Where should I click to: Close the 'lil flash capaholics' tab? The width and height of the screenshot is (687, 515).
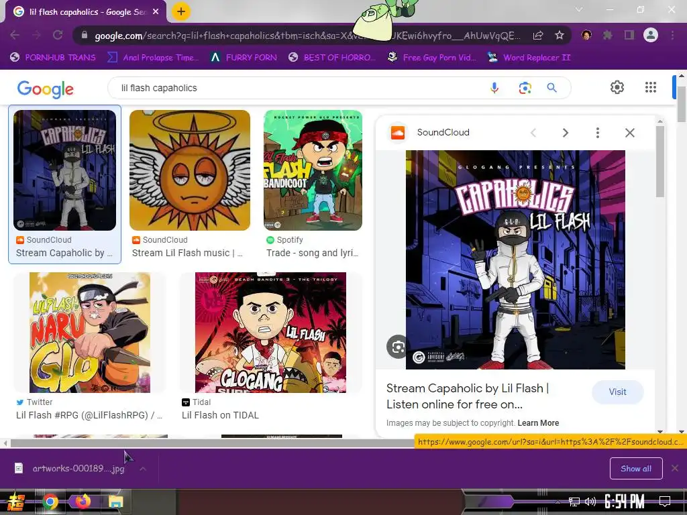pyautogui.click(x=156, y=12)
